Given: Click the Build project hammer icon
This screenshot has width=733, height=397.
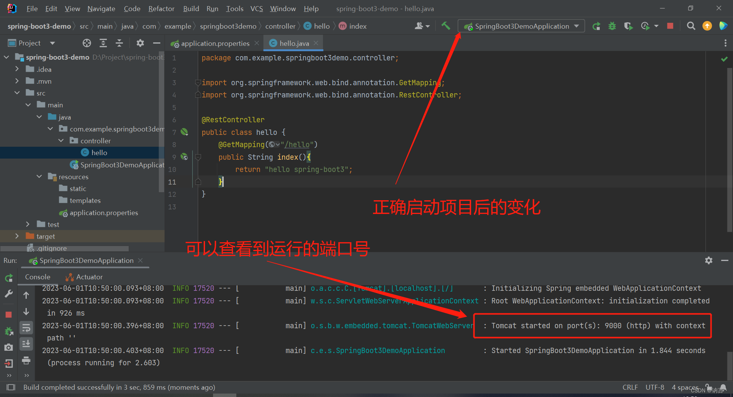Looking at the screenshot, I should click(x=445, y=26).
